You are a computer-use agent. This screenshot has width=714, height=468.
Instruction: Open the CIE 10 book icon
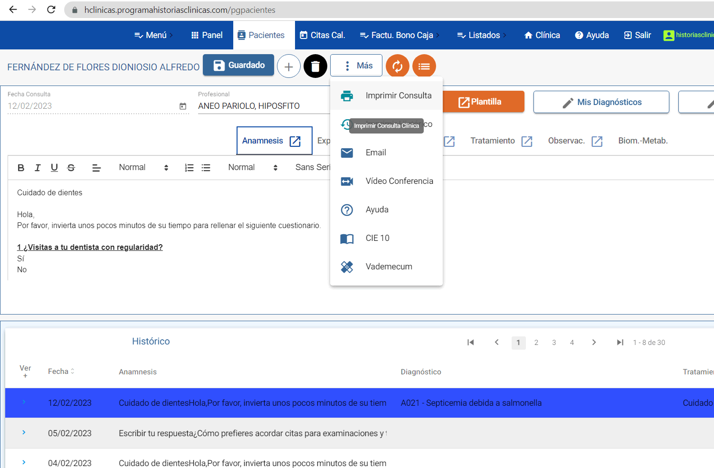pyautogui.click(x=347, y=238)
